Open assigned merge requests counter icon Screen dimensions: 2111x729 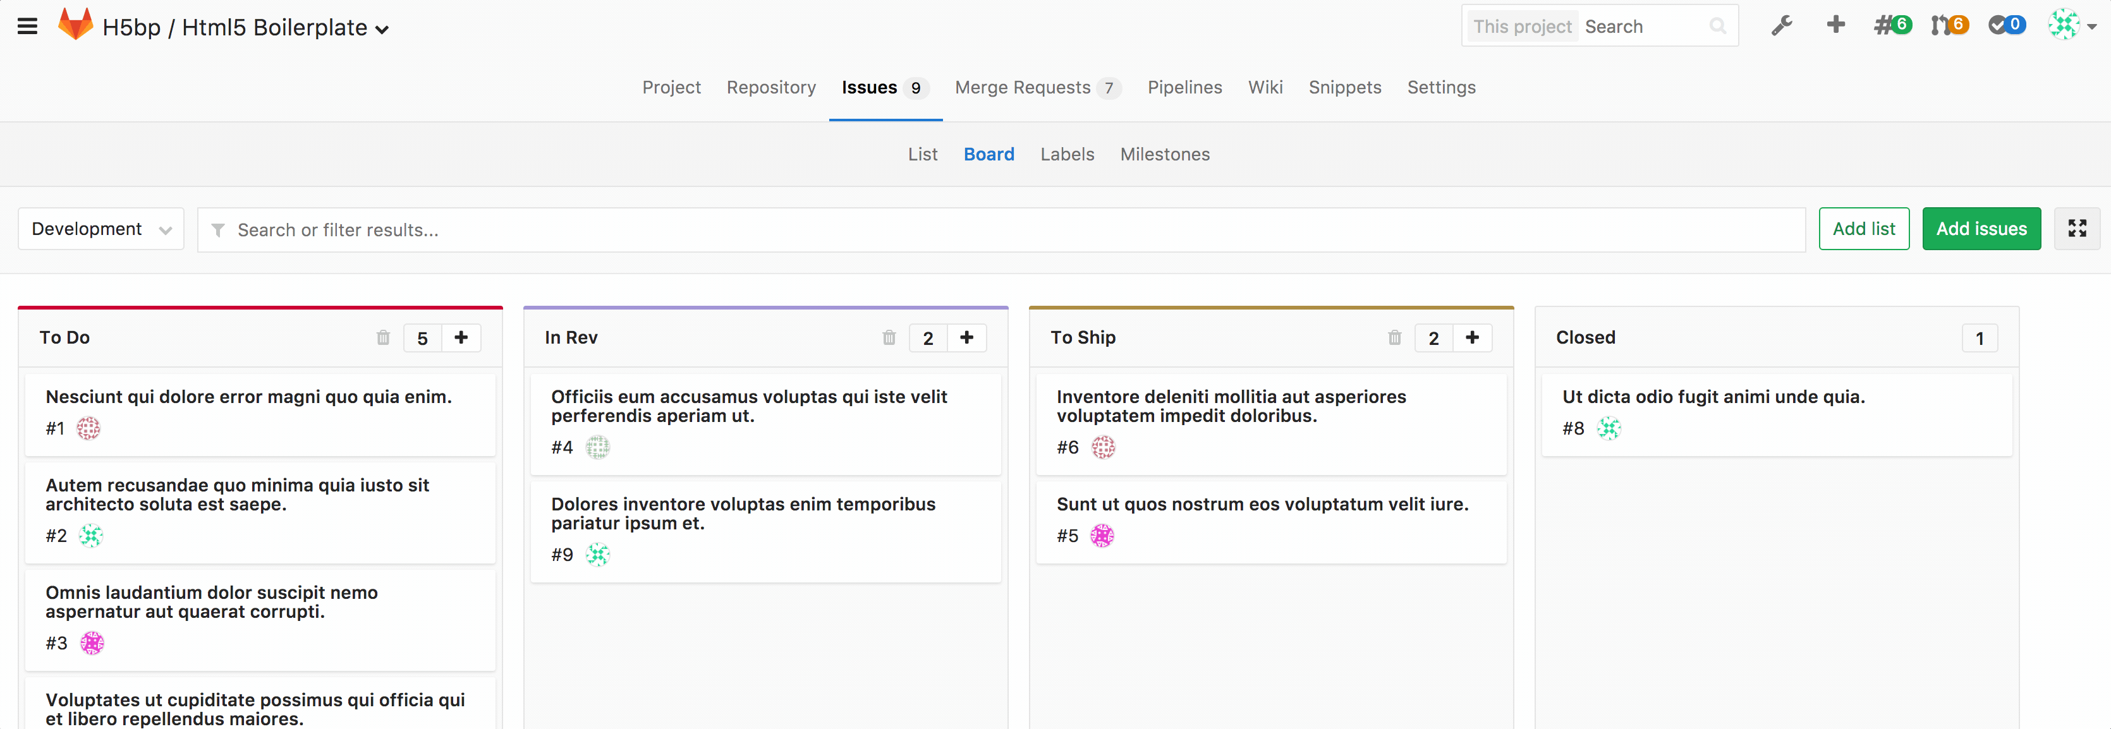[1949, 25]
